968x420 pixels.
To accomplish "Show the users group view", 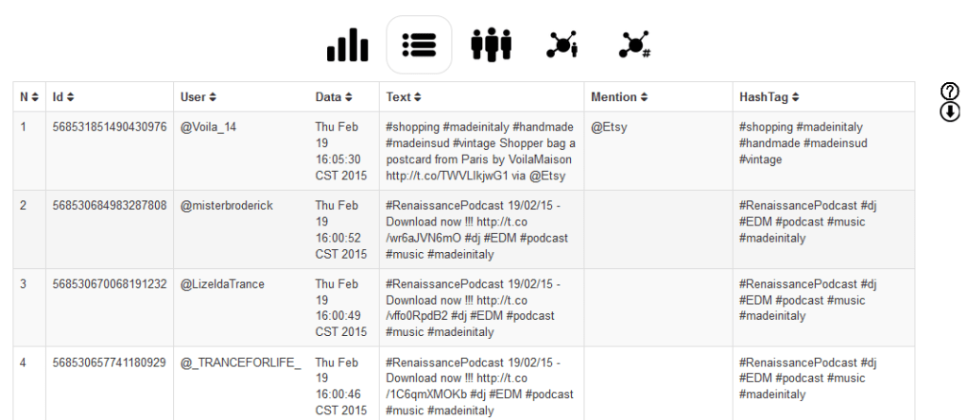I will tap(491, 44).
